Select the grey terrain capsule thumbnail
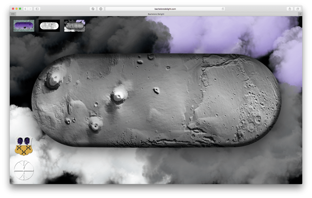The height and width of the screenshot is (198, 312). pyautogui.click(x=75, y=26)
